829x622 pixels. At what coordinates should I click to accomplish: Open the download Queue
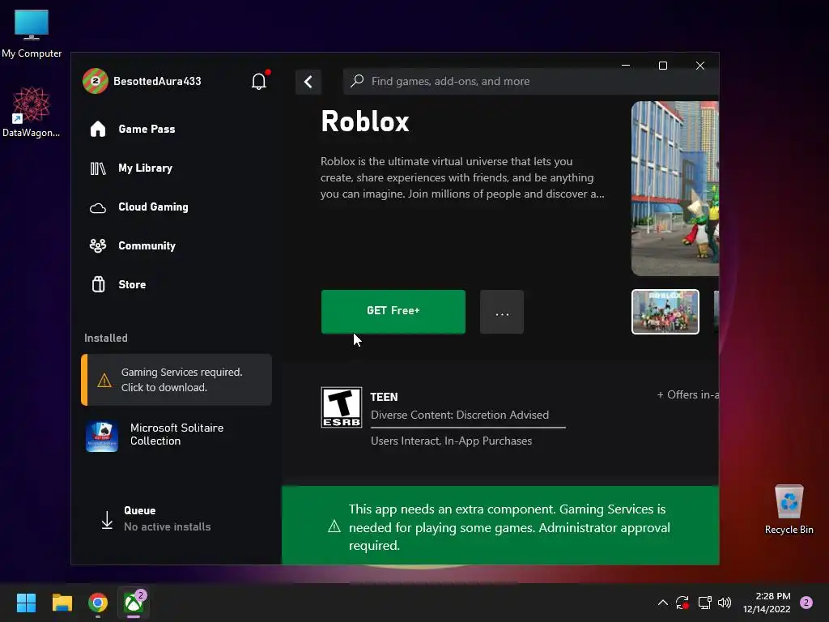pos(156,519)
